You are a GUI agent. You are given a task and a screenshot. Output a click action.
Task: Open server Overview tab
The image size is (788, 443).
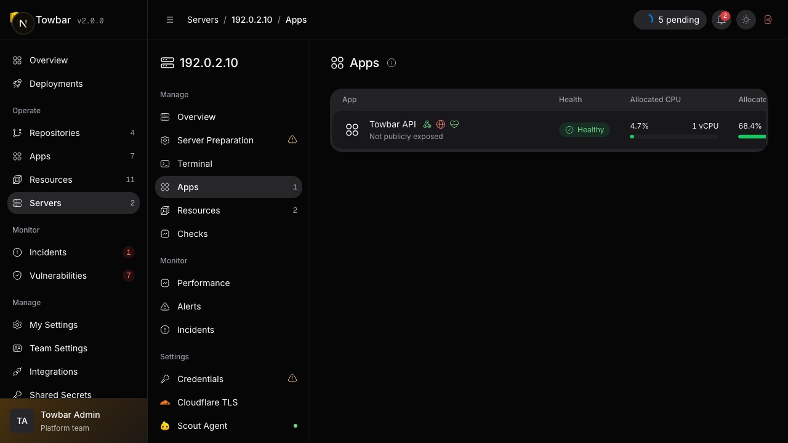point(228,117)
